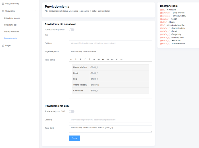This screenshot has height=148, width=199.
Task: Click the Numer telefonu table header cell
Action: [80, 67]
